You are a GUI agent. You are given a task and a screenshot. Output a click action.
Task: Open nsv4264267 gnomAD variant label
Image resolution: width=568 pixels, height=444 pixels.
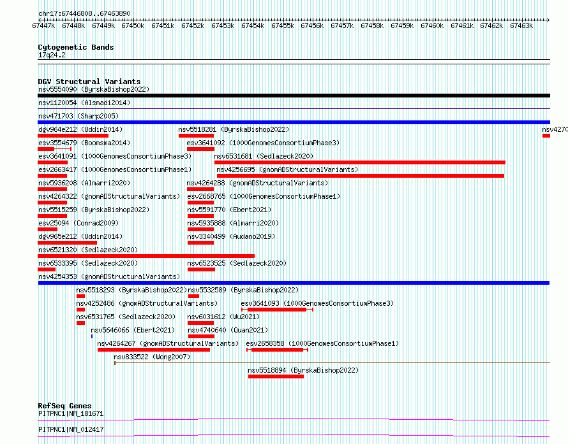[168, 343]
